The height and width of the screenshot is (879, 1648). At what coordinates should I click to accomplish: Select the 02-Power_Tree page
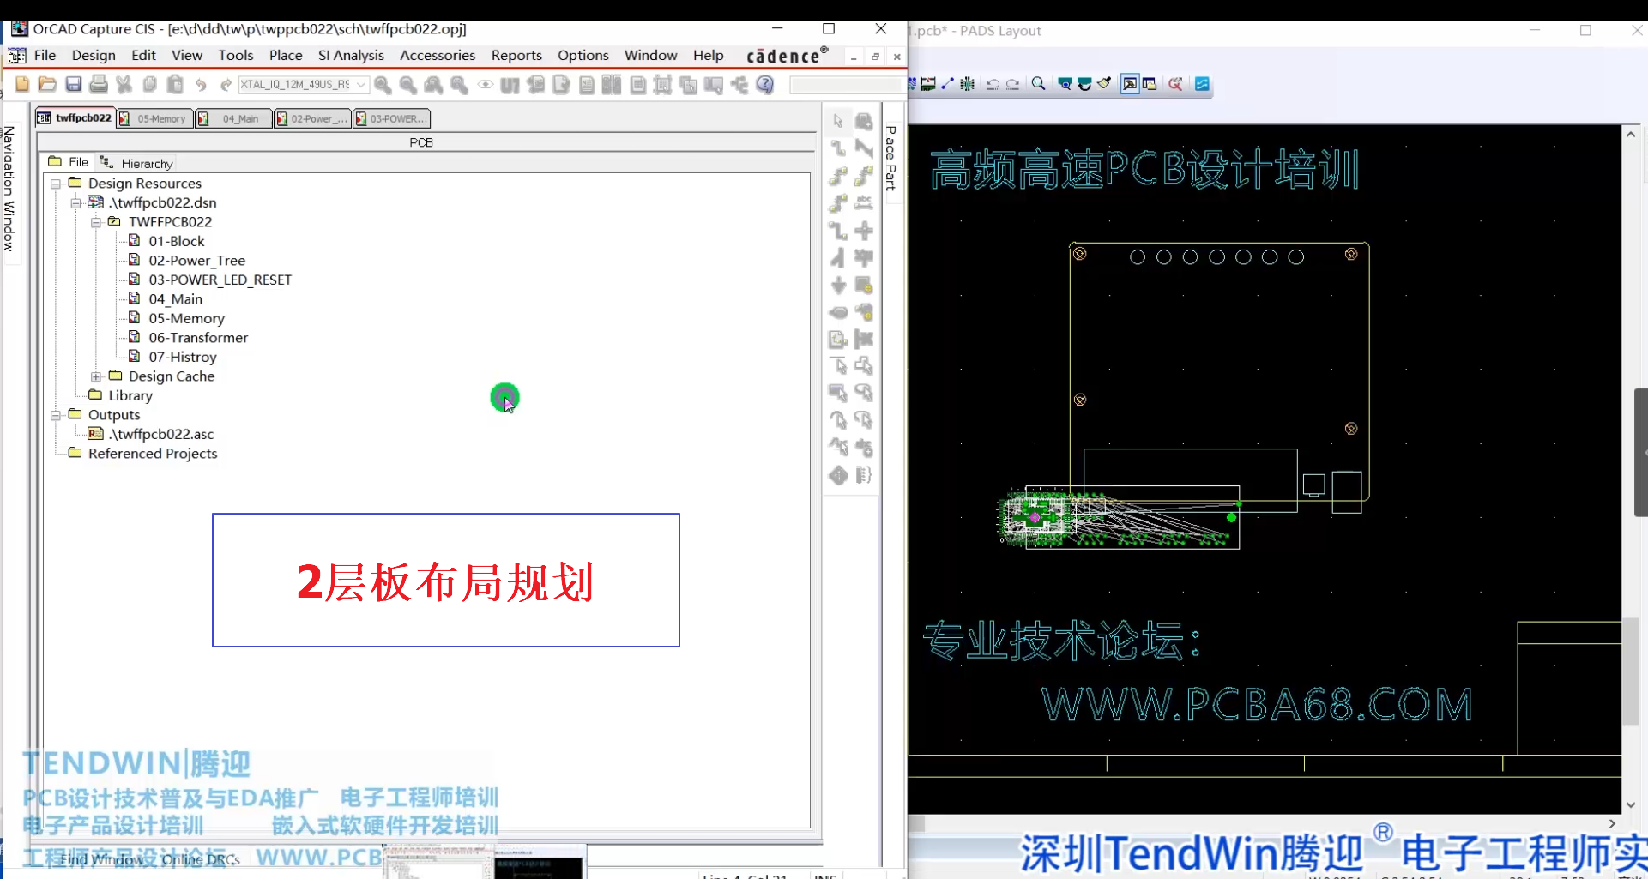[196, 261]
